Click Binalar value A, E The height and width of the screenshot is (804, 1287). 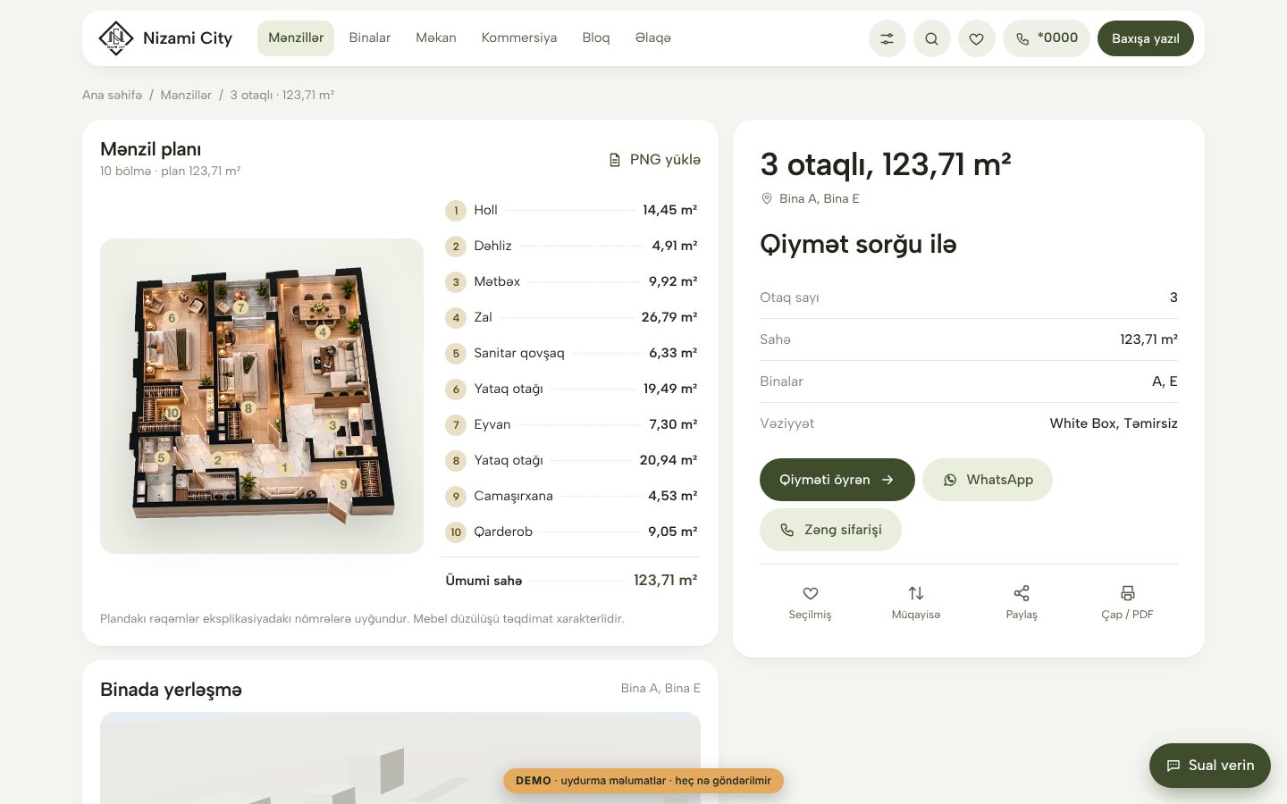(1165, 381)
